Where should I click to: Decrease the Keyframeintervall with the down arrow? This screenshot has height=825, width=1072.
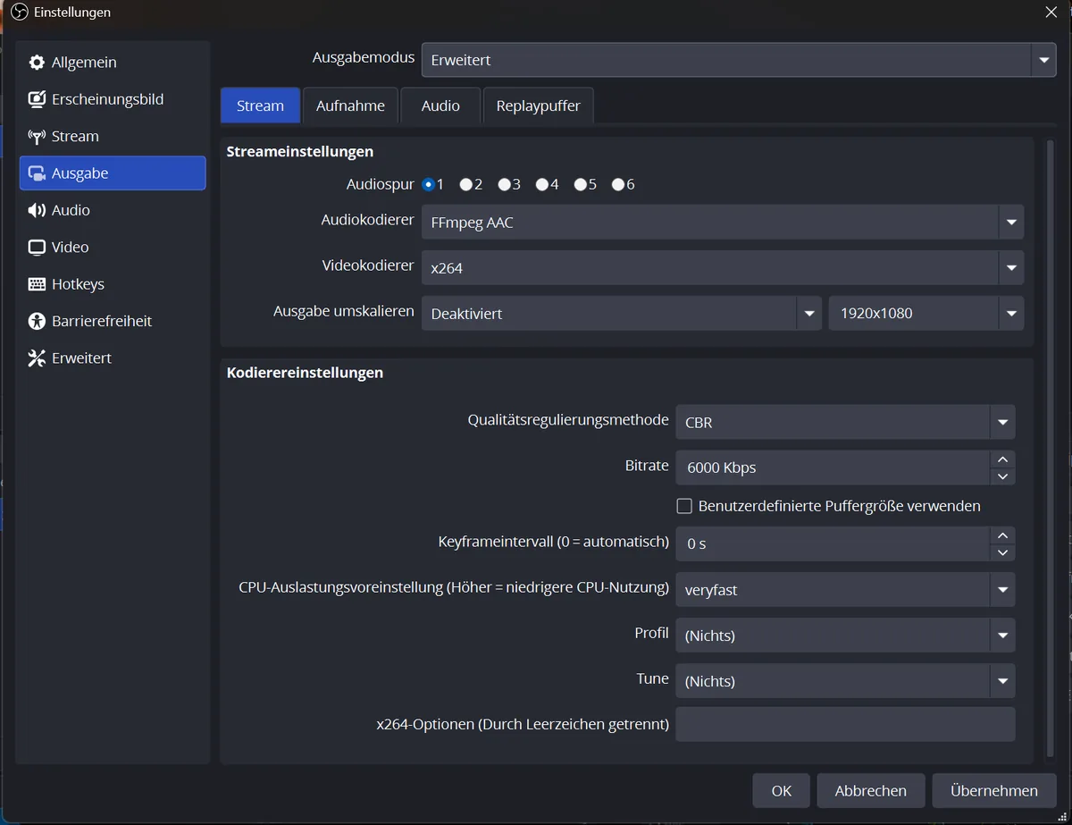(x=1002, y=552)
